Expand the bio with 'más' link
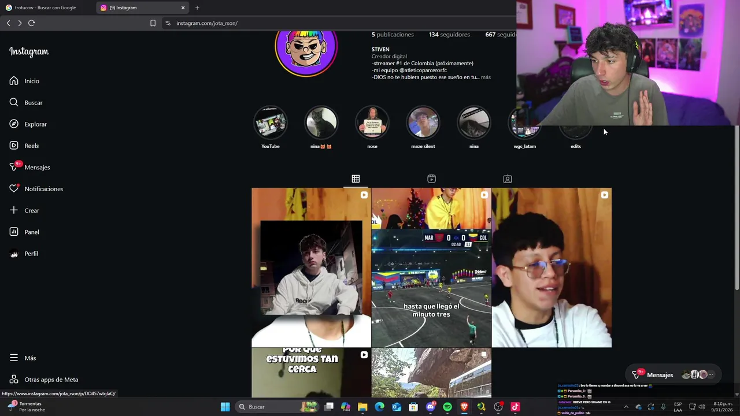The height and width of the screenshot is (416, 740). pos(486,77)
